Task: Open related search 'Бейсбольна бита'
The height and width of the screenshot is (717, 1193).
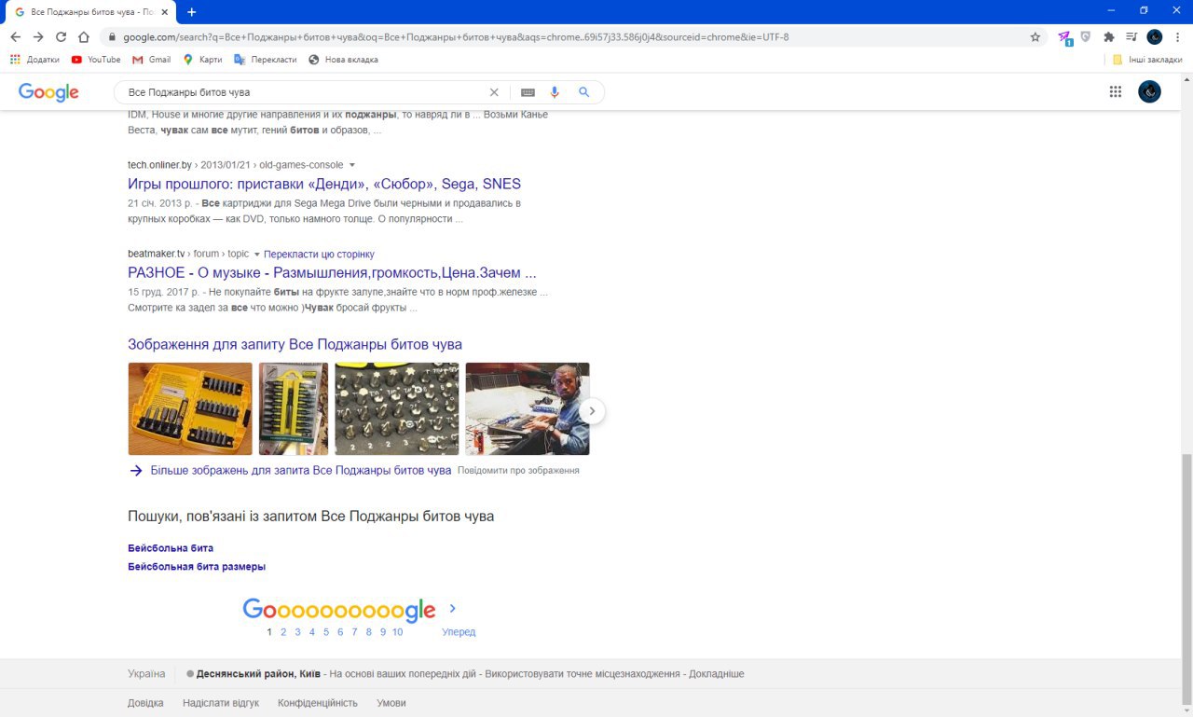Action: (x=171, y=548)
